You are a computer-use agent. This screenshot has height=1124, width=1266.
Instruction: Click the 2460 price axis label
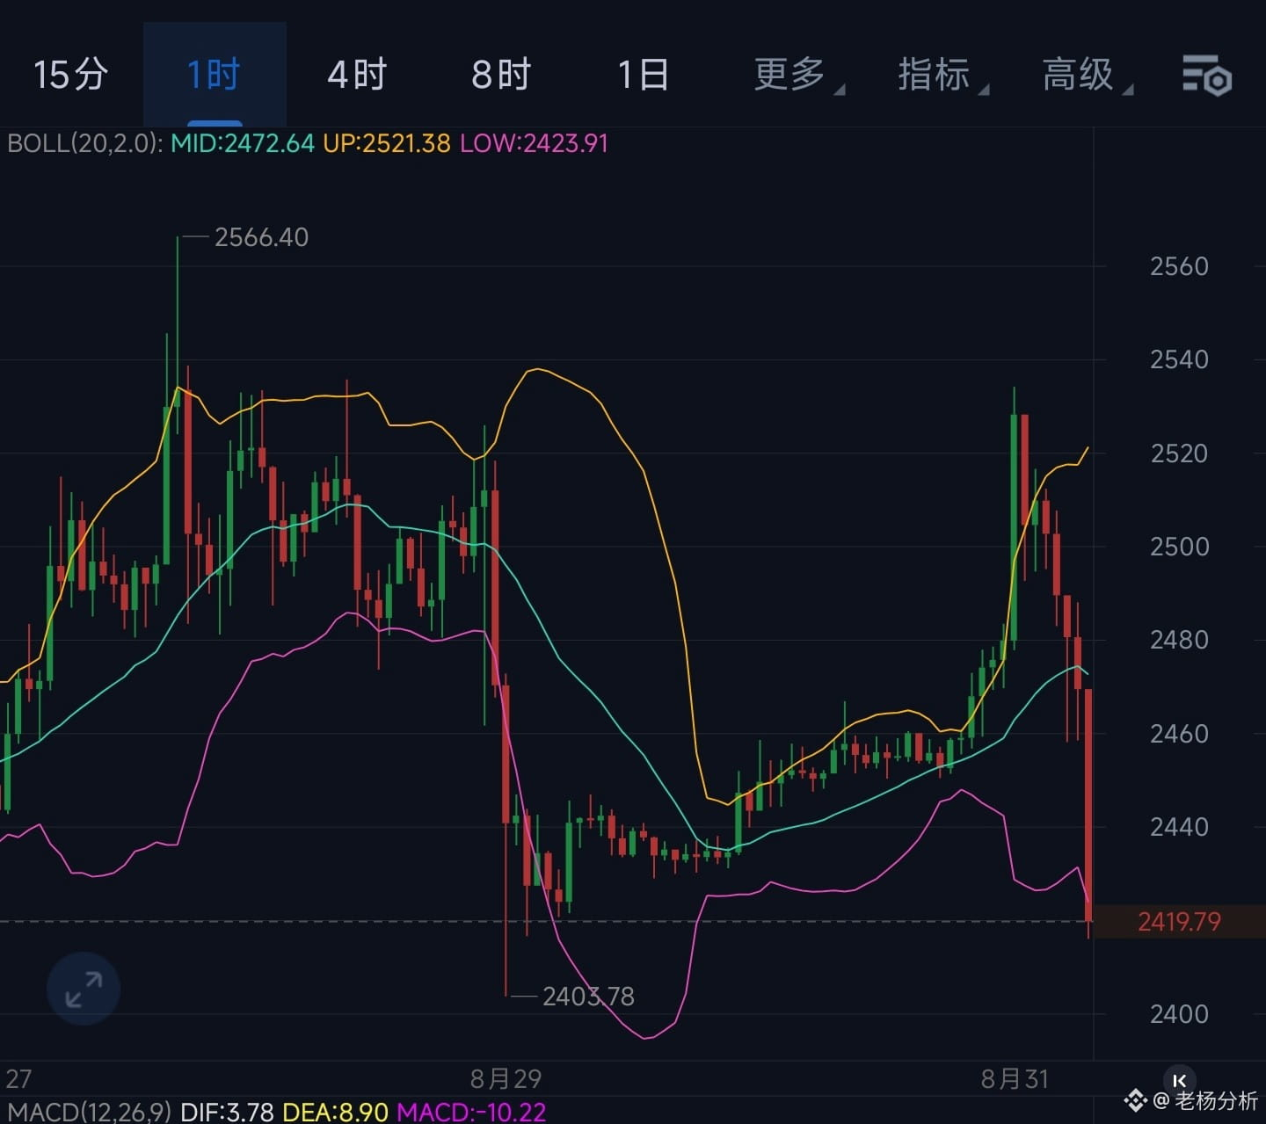pyautogui.click(x=1179, y=734)
